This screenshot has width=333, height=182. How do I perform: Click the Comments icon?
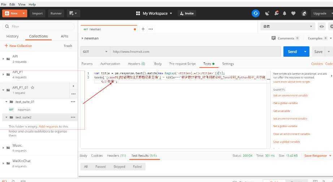click(x=273, y=38)
